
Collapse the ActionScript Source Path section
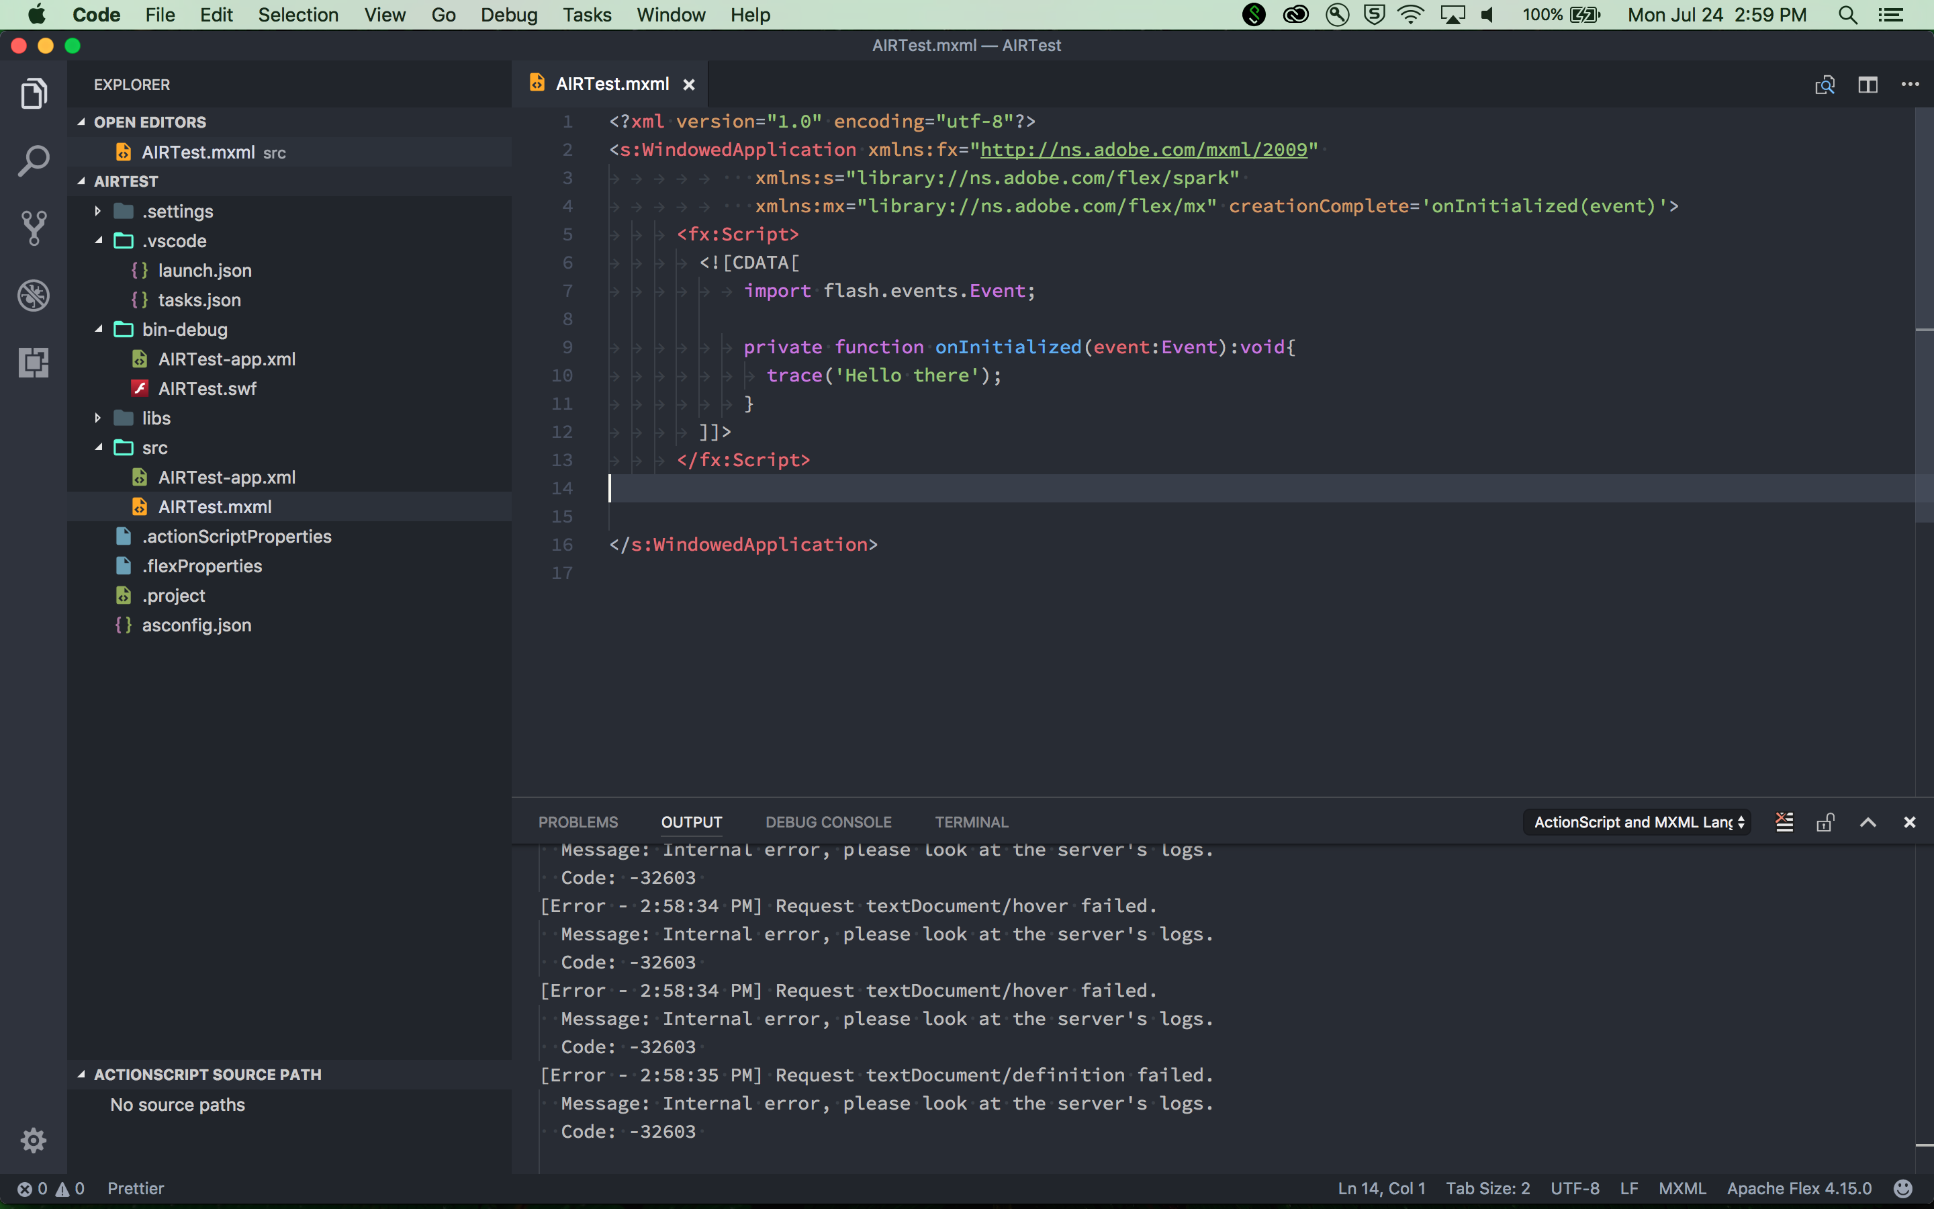pos(81,1075)
